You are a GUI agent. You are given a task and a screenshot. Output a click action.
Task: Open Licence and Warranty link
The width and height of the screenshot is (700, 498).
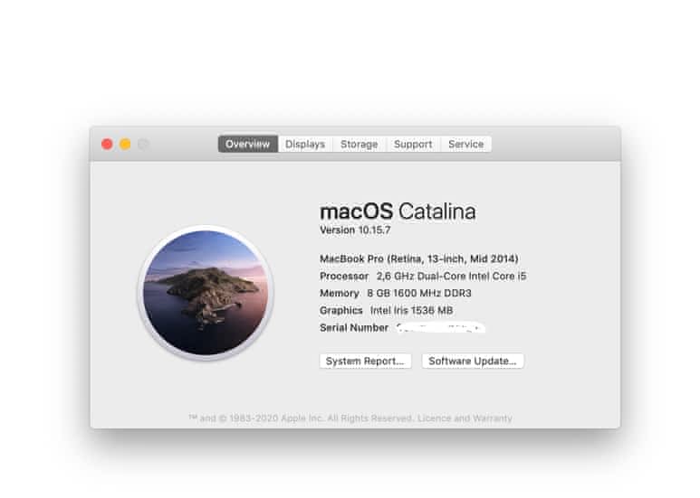[x=465, y=418]
